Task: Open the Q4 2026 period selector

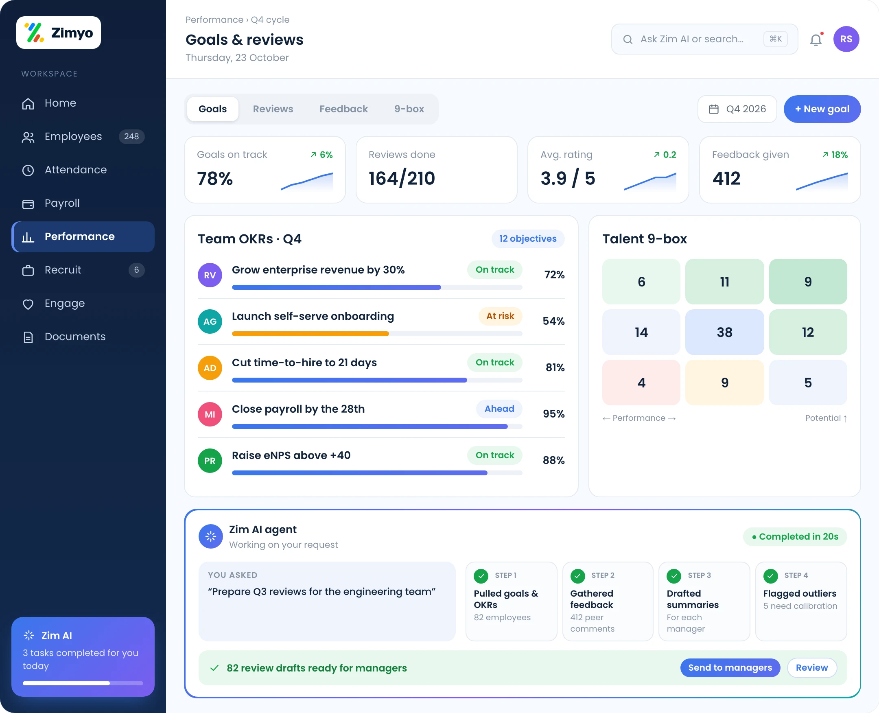Action: pos(737,109)
